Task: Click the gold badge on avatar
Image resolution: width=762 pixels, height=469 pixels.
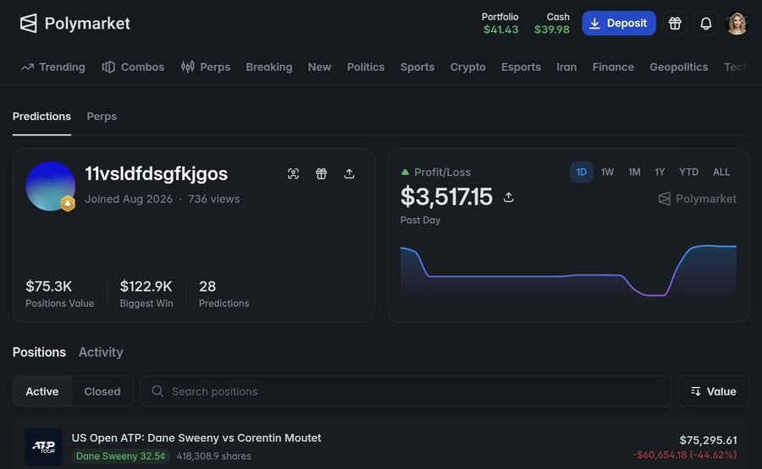Action: (68, 204)
